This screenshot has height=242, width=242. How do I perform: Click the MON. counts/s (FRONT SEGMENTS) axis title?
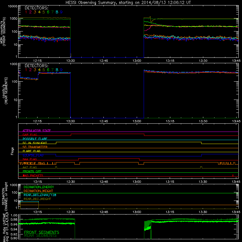click(3, 31)
